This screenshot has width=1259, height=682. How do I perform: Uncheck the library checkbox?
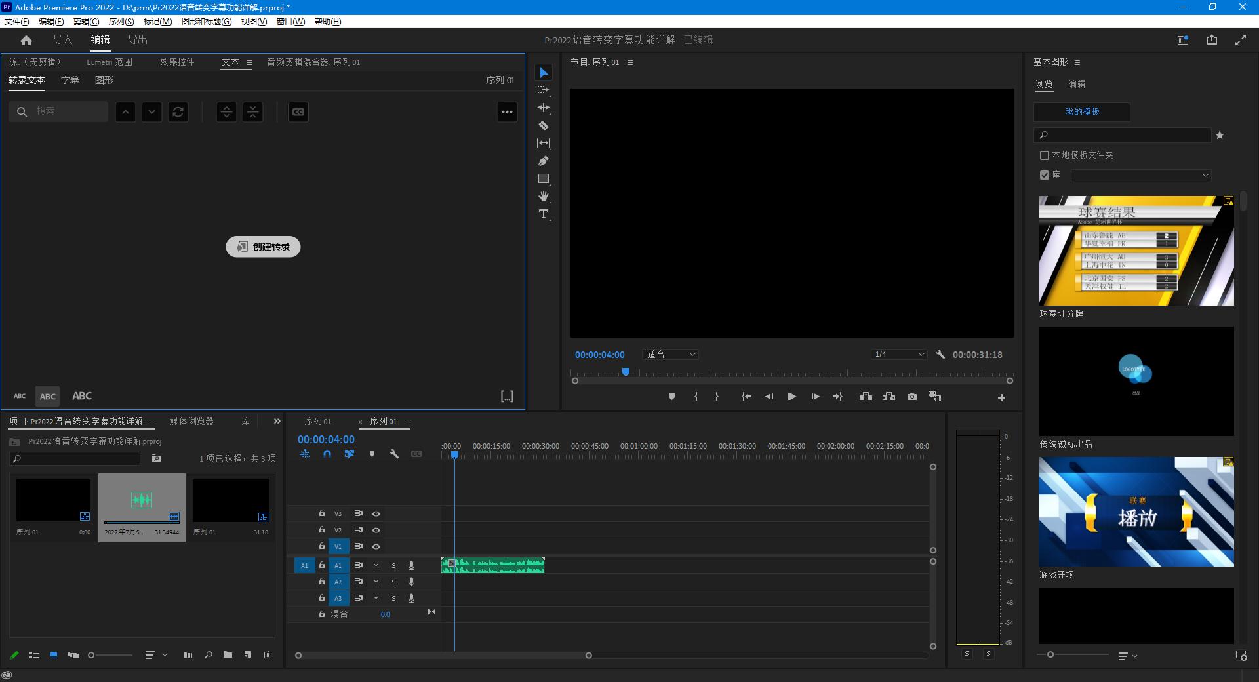1045,175
